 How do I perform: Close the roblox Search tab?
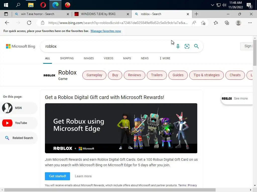tap(188, 14)
